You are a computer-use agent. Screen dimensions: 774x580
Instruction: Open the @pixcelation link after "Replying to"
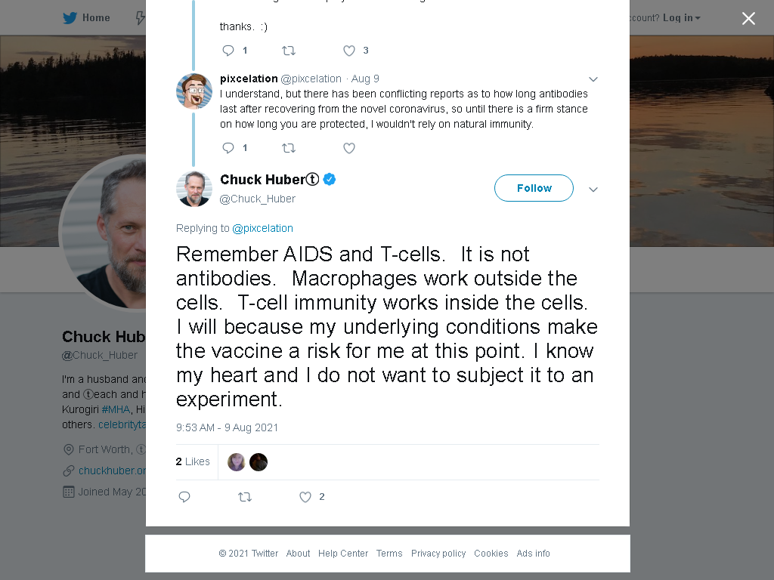click(x=262, y=228)
